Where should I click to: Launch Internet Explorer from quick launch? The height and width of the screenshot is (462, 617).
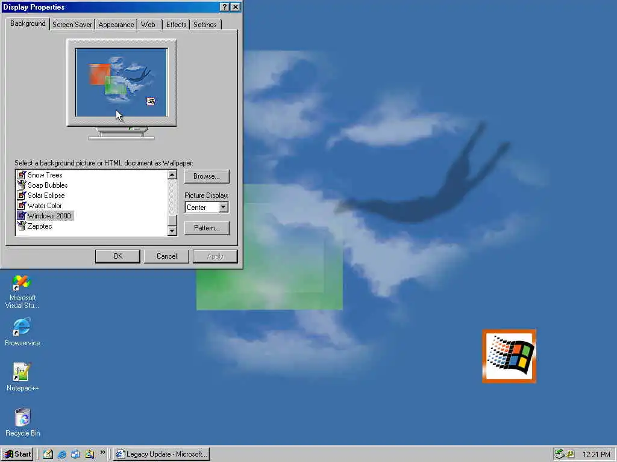tap(62, 454)
